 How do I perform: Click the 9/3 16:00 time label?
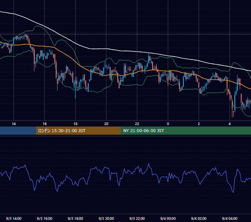pos(45,218)
